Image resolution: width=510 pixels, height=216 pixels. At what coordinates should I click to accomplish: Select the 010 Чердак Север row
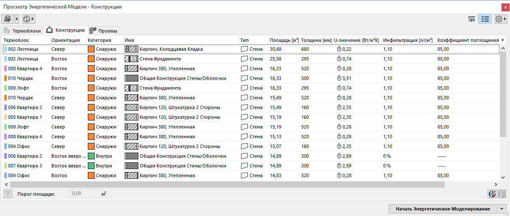tap(250, 98)
